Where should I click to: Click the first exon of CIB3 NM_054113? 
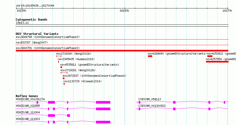[x=139, y=102]
